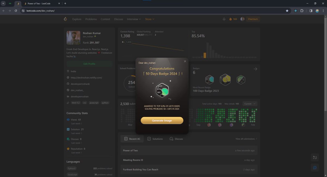This screenshot has width=327, height=177.
Task: Click the site info icon in address bar
Action: pyautogui.click(x=23, y=11)
